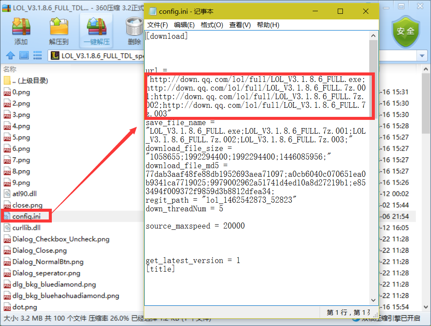Viewport: 431px width, 326px height.
Task: Click the [download] section line in Notepad
Action: tap(167, 36)
